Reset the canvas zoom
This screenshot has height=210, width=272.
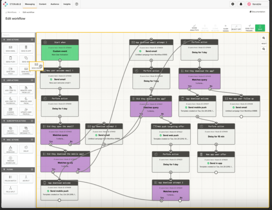click(264, 44)
